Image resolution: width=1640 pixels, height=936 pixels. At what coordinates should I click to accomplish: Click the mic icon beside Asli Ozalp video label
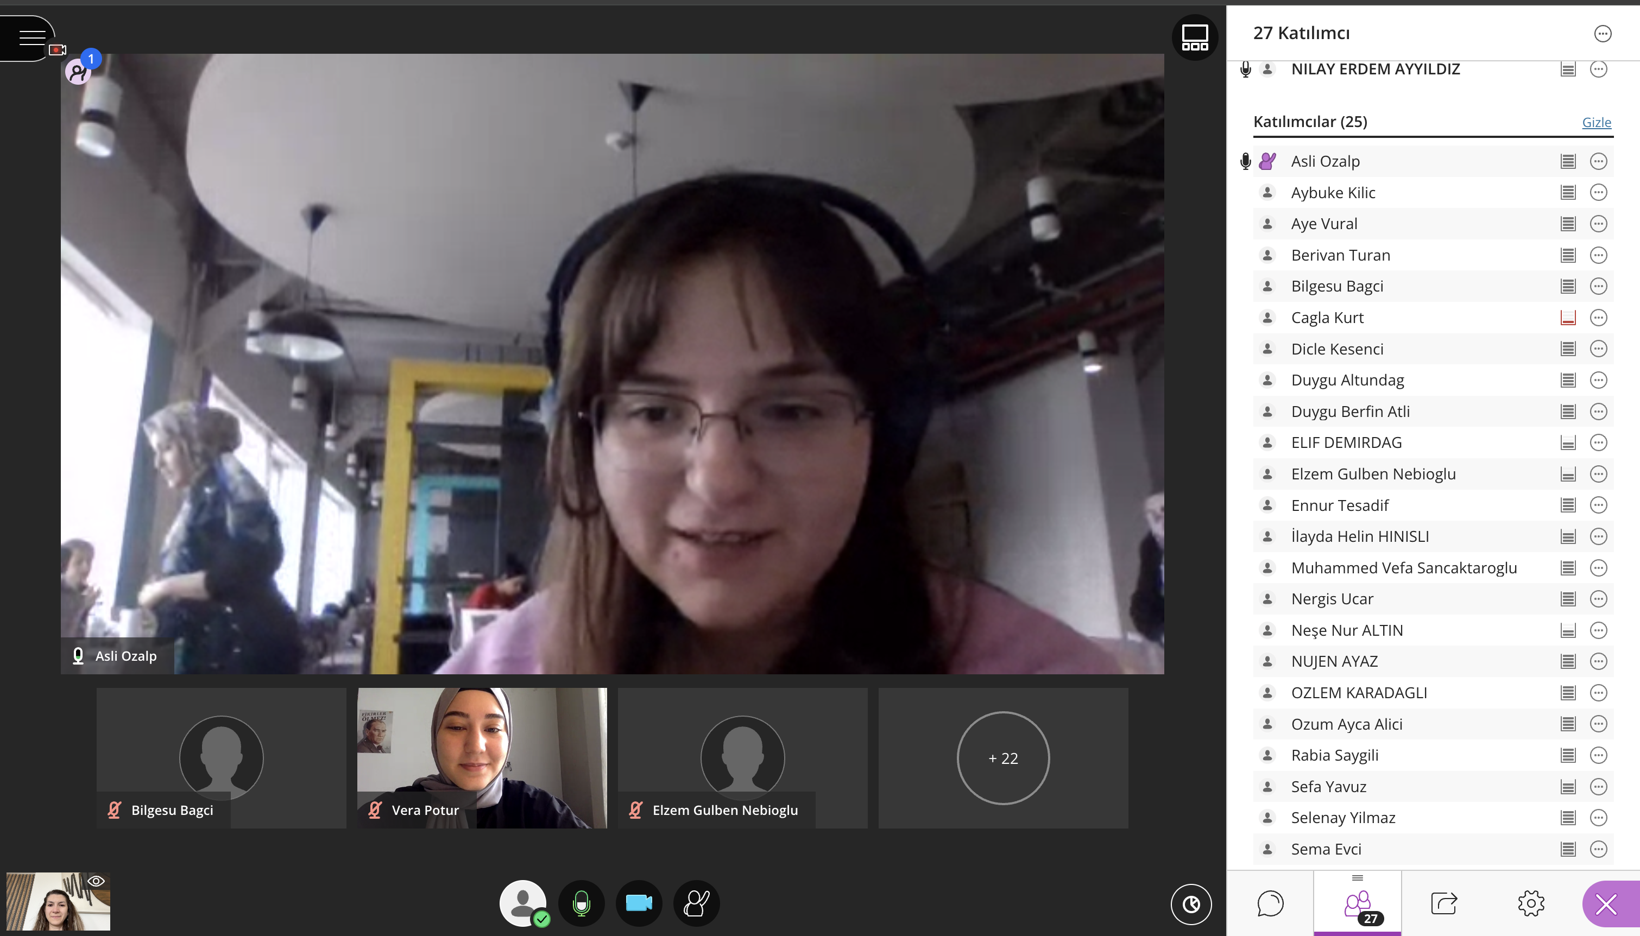click(78, 656)
